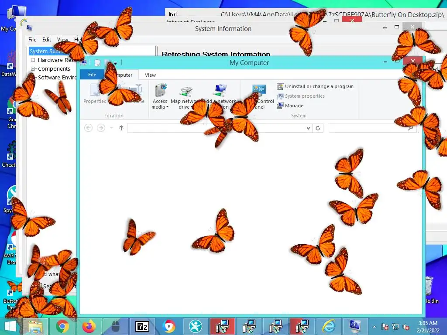This screenshot has width=447, height=335.
Task: Click the Up one level arrow
Action: 121,128
